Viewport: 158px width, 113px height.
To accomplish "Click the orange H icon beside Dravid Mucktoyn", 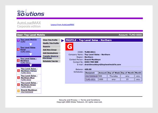I will click(18, 91).
